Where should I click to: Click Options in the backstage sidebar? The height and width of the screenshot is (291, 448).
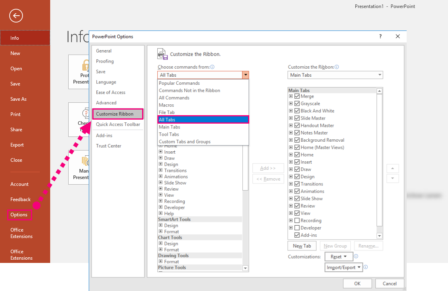(x=19, y=215)
